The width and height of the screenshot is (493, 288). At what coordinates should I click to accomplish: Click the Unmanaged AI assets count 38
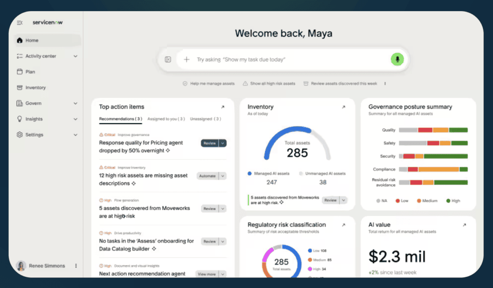323,182
